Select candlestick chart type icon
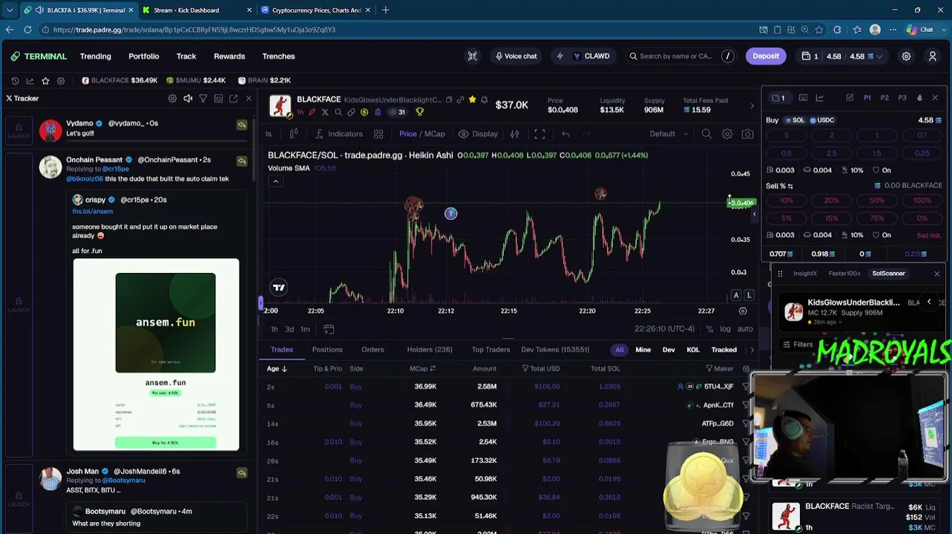 (x=294, y=134)
